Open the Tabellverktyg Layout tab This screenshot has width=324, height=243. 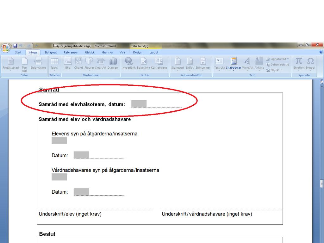pyautogui.click(x=154, y=53)
